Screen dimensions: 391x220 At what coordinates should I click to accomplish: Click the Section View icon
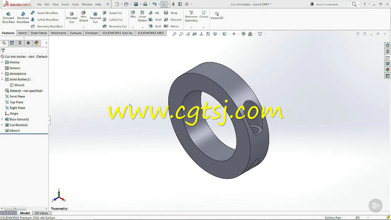coord(195,34)
